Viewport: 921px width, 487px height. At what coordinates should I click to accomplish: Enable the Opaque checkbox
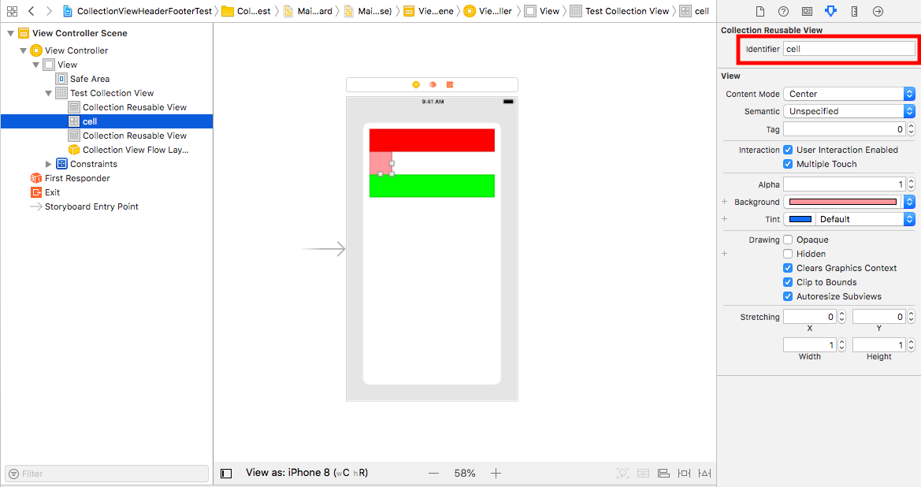pyautogui.click(x=787, y=240)
